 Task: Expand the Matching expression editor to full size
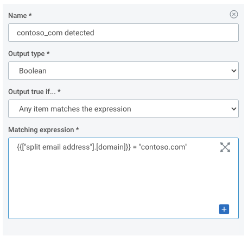225,147
